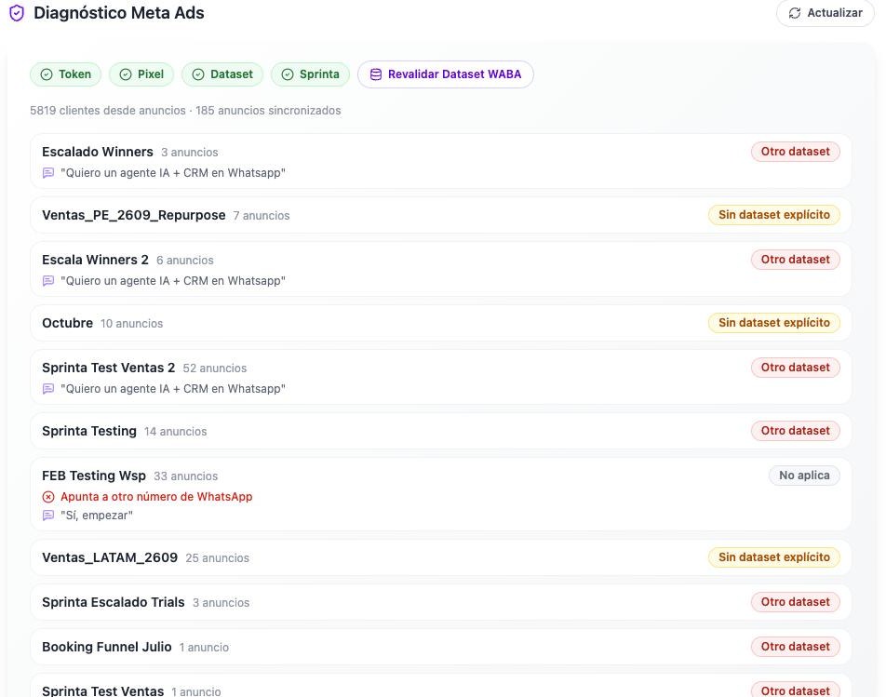This screenshot has height=697, width=886.
Task: Open the Octubre campaign name
Action: (x=67, y=323)
